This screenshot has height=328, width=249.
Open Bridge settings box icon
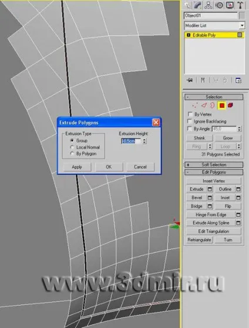(x=210, y=206)
